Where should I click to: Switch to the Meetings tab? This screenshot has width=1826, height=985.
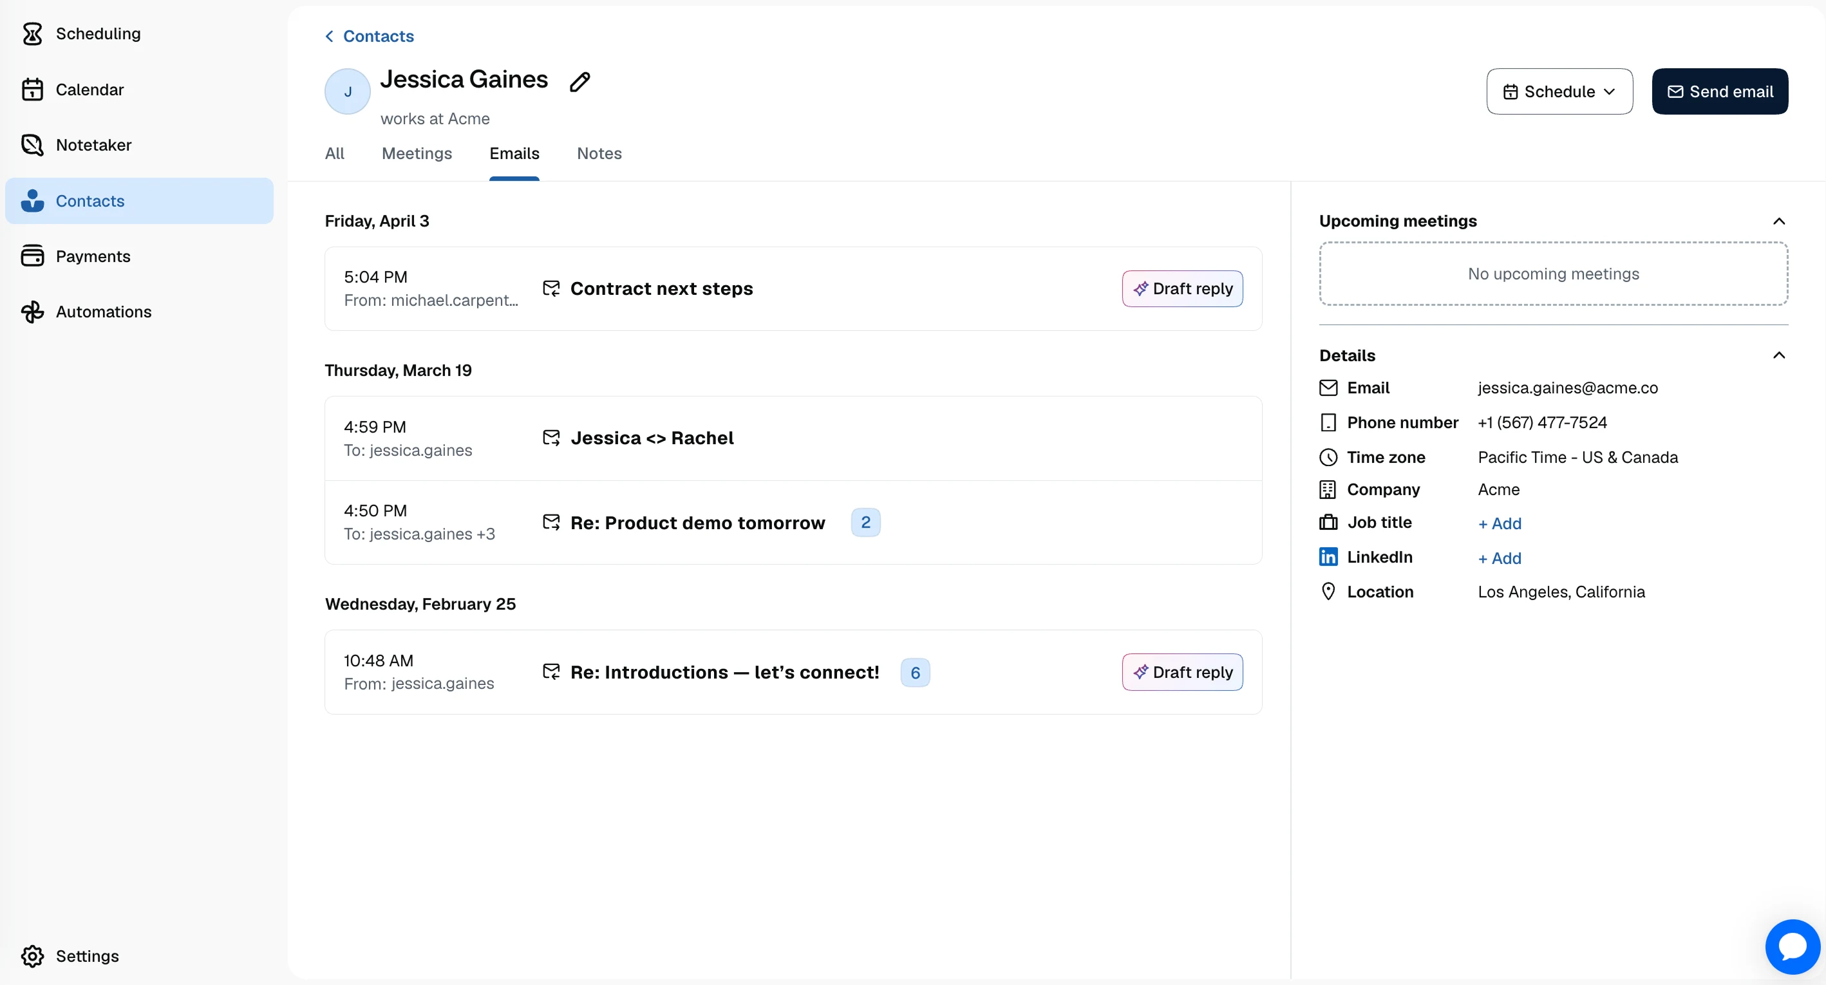(x=417, y=153)
